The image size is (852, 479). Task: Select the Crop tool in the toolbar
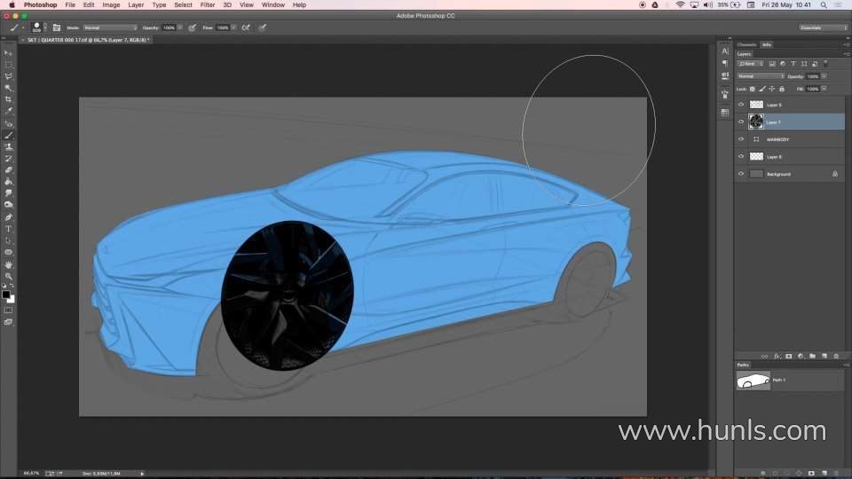click(9, 99)
